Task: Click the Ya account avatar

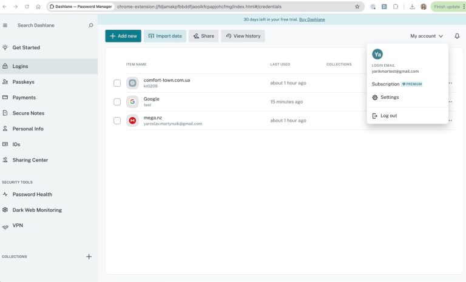Action: coord(377,55)
